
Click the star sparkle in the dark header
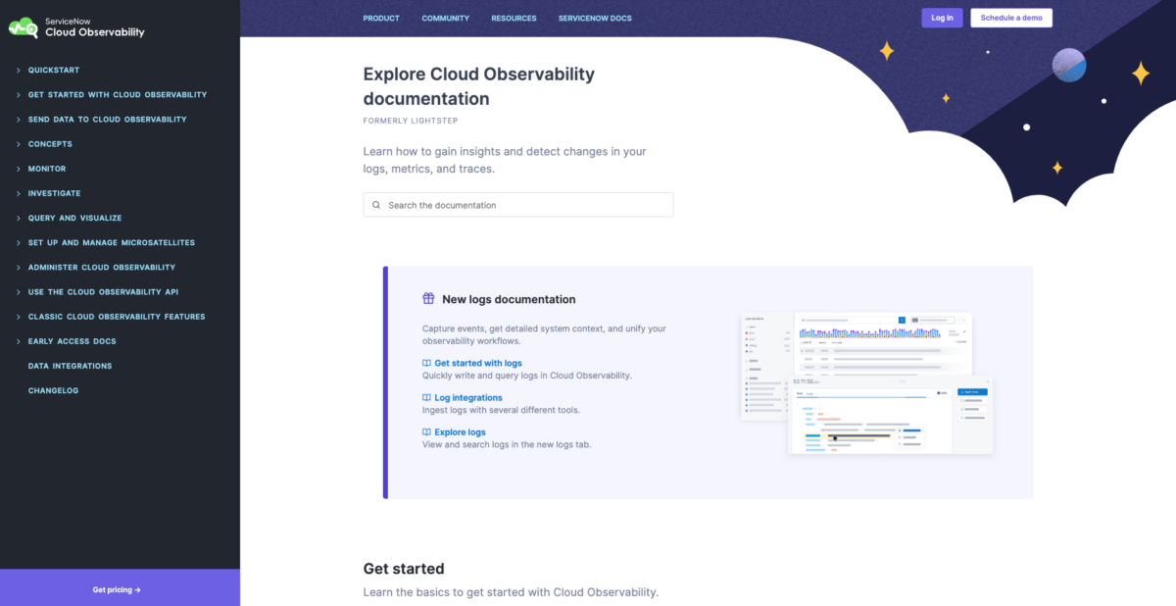pos(886,51)
